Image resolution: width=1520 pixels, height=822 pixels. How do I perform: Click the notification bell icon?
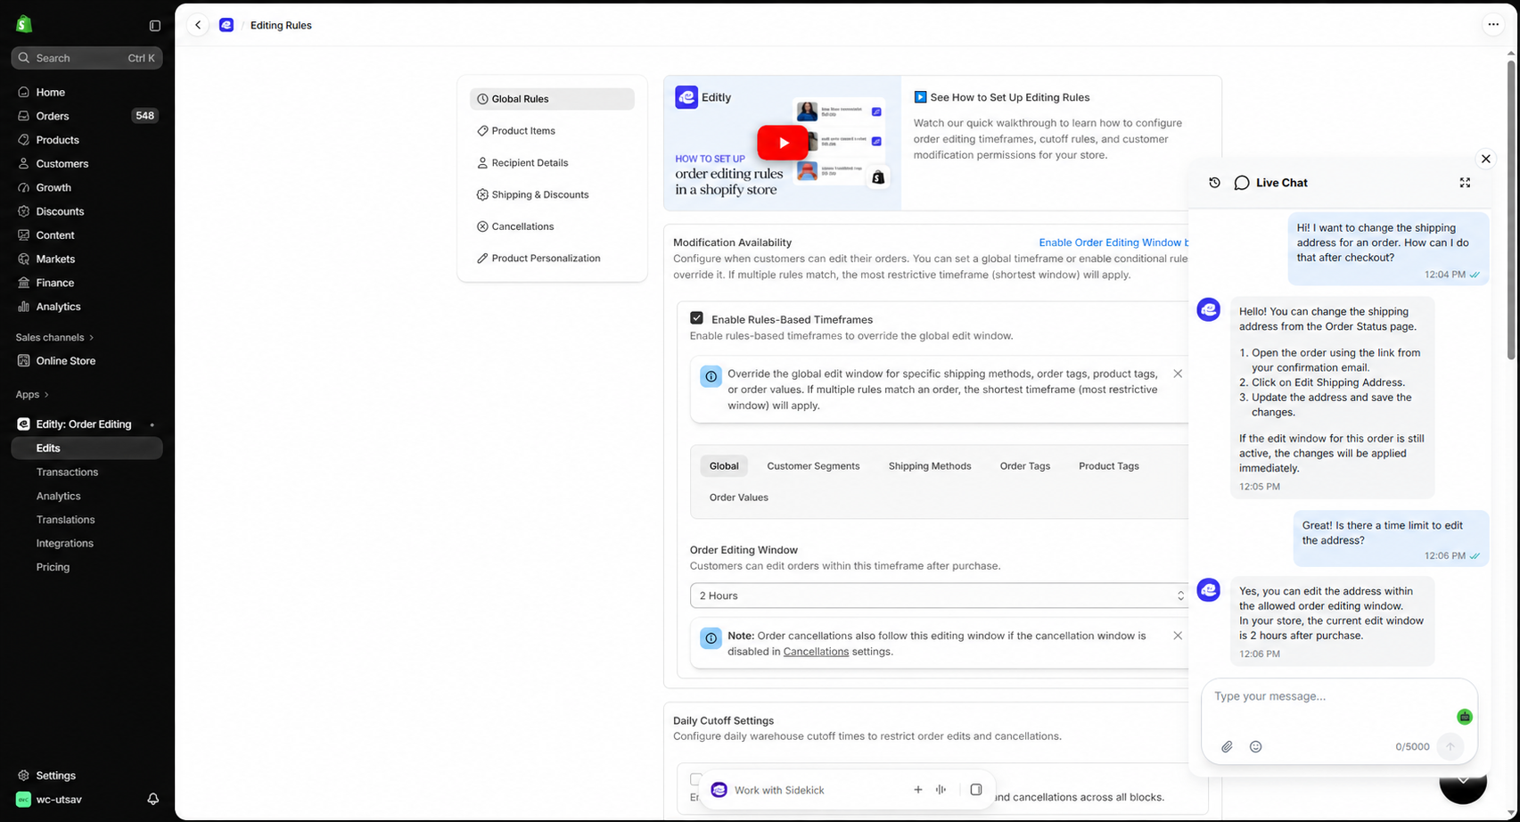153,800
